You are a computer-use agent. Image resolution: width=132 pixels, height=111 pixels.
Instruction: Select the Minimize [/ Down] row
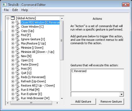(32, 48)
